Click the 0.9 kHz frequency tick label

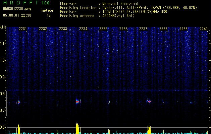point(3,77)
